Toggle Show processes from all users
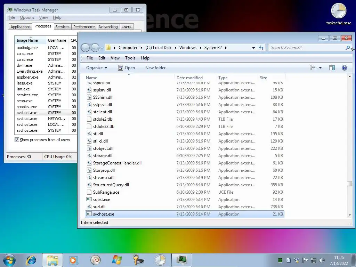This screenshot has width=356, height=267. click(x=17, y=140)
